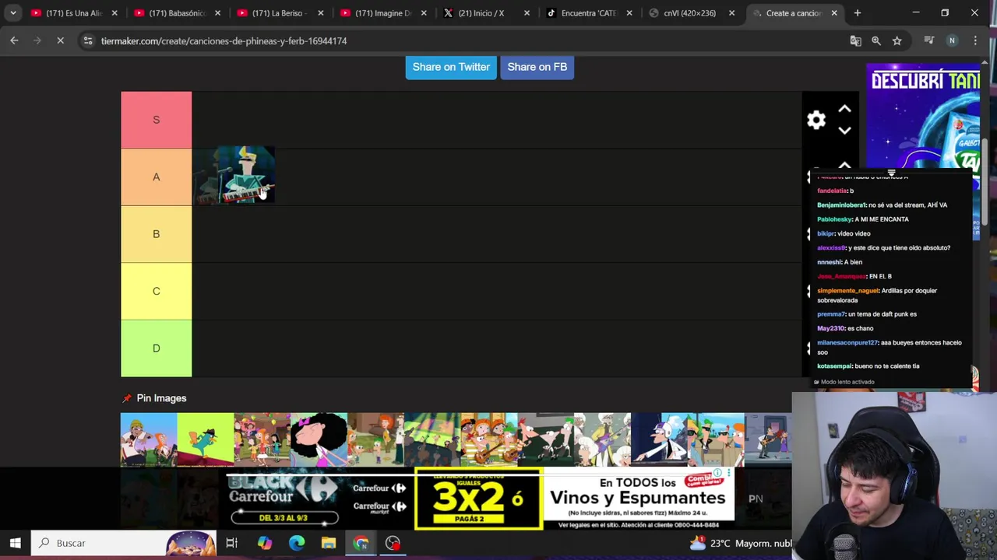Switch to the 'La Beriso' YouTube tab
The height and width of the screenshot is (560, 997).
point(279,13)
